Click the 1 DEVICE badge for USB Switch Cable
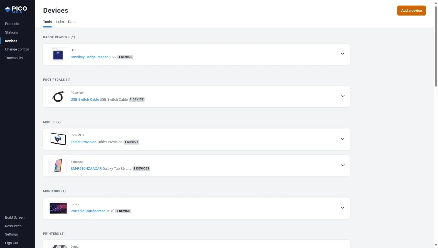Screen dimensions: 438x248 [x=137, y=100]
